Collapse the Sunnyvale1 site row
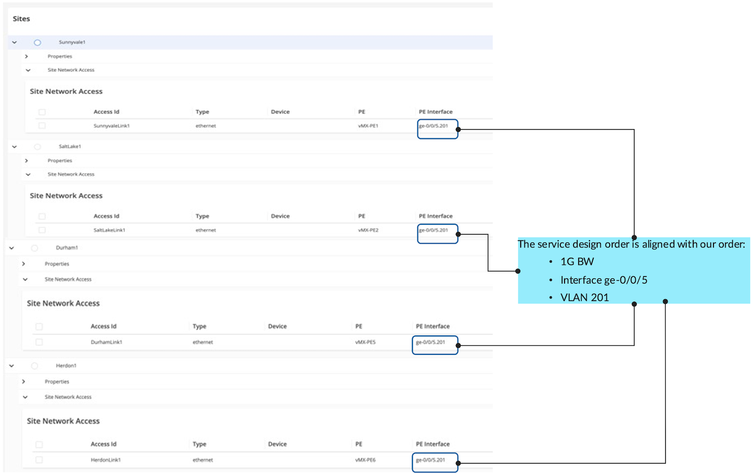The width and height of the screenshot is (754, 474). [15, 42]
